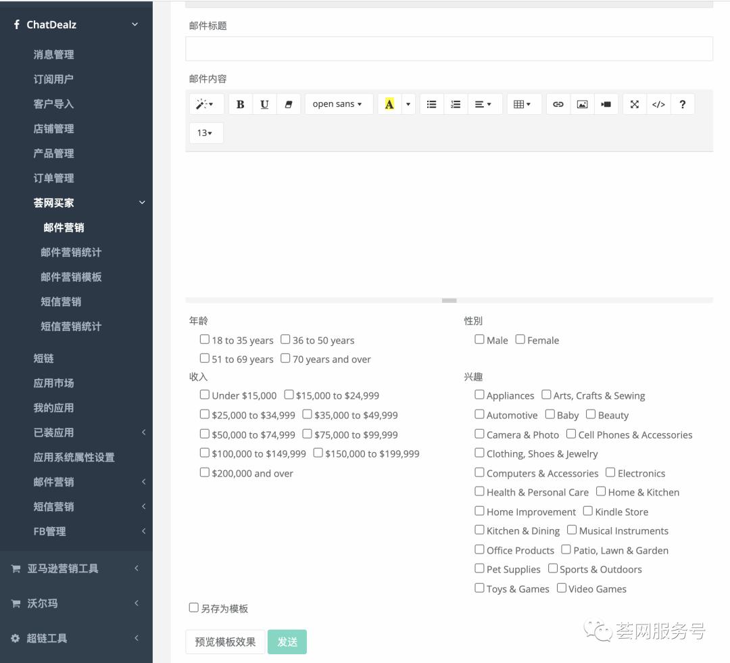Insert an unordered bullet list
The height and width of the screenshot is (663, 730).
pyautogui.click(x=431, y=104)
